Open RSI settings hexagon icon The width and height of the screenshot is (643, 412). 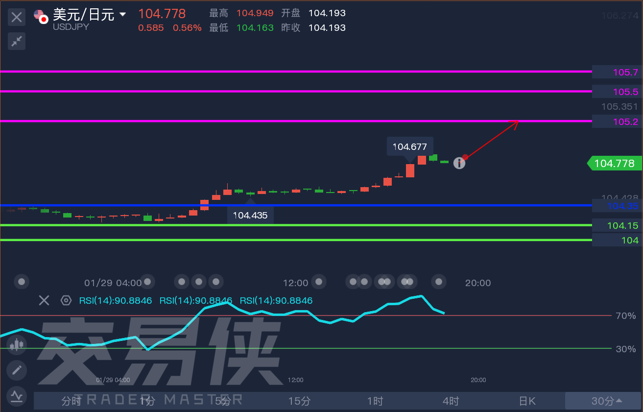[66, 300]
